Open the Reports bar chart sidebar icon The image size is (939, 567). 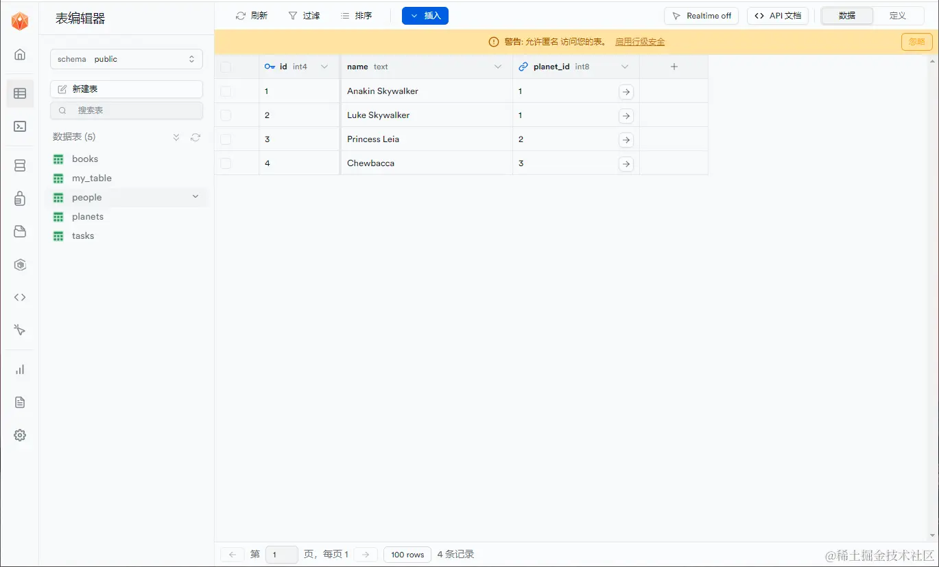(x=20, y=369)
